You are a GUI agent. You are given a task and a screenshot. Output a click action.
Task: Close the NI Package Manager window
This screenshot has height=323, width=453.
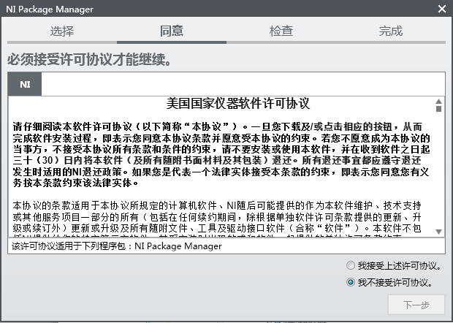442,9
